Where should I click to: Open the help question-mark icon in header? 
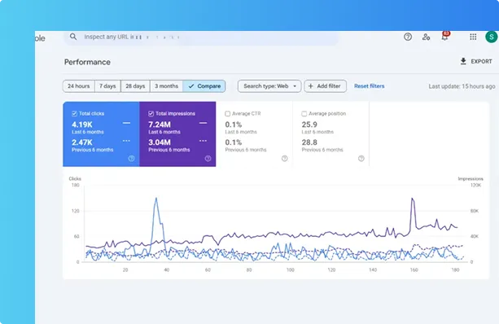point(408,37)
